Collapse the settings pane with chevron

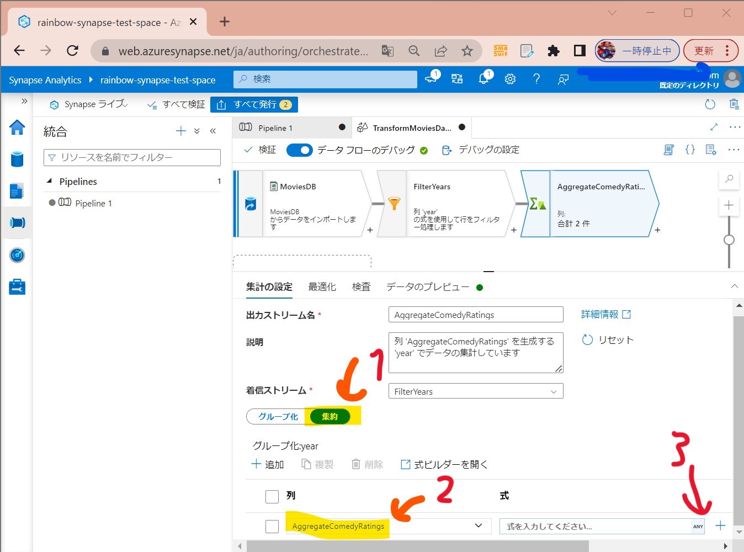pos(734,286)
